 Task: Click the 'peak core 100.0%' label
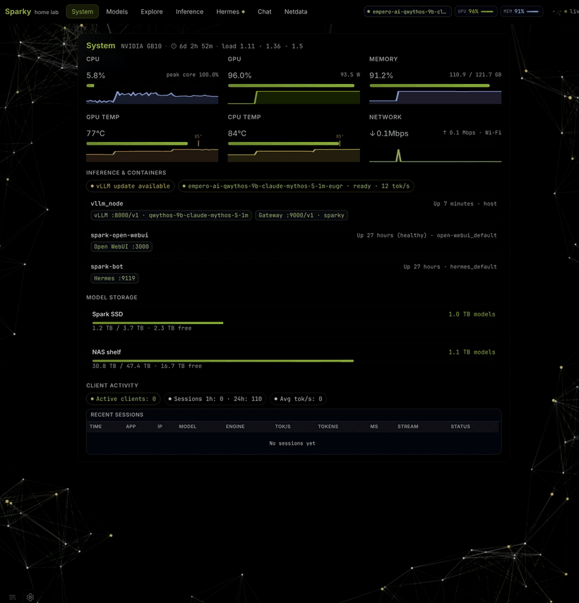pyautogui.click(x=192, y=75)
